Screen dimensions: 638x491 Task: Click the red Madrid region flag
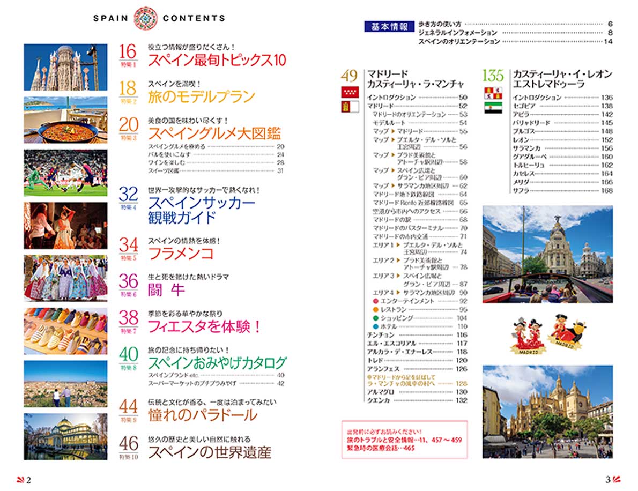pos(349,93)
